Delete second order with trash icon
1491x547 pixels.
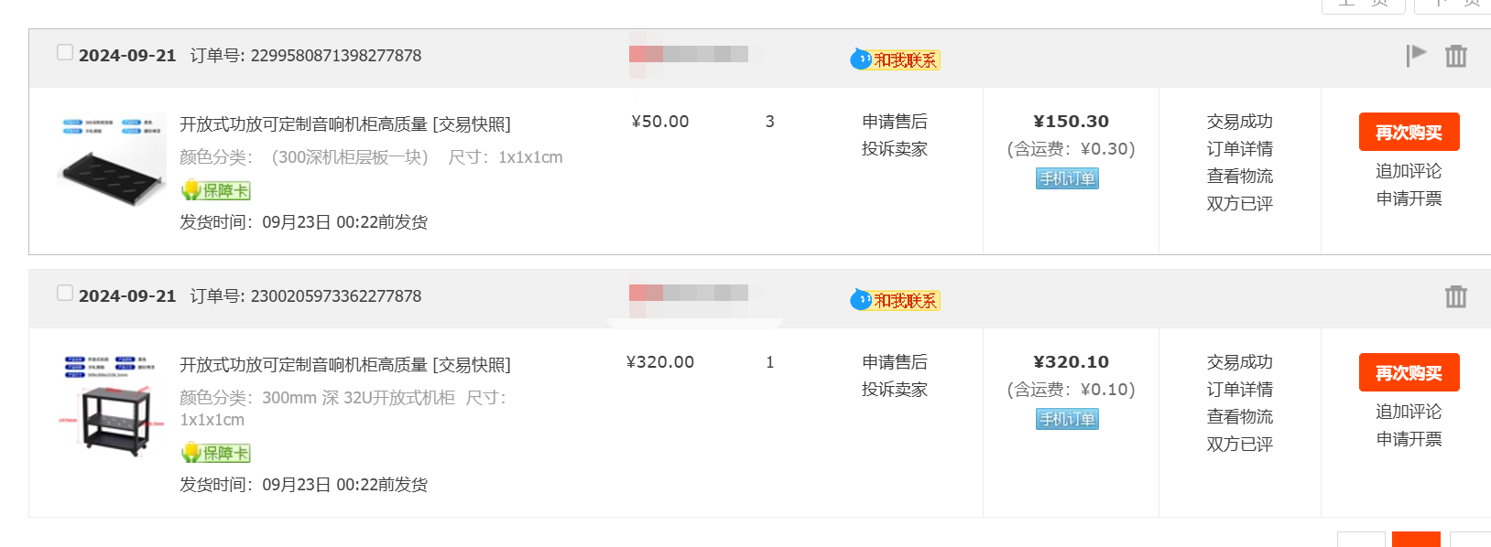point(1456,296)
